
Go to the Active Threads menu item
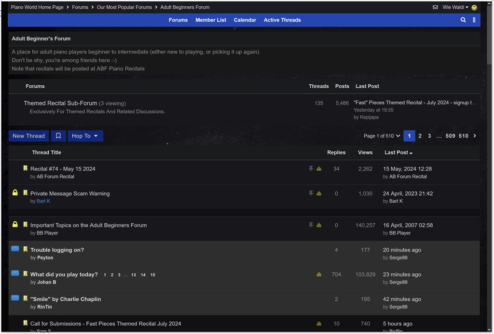282,20
